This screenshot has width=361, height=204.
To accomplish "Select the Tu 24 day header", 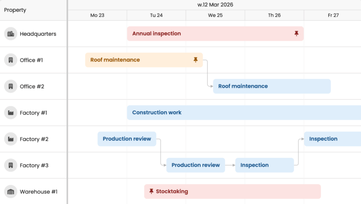I will point(157,16).
